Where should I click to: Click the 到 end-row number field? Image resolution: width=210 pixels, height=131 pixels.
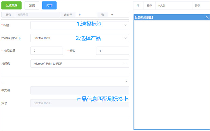point(118,15)
